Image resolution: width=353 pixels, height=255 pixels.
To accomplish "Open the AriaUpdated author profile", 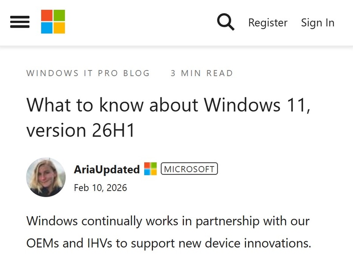I will click(x=107, y=169).
